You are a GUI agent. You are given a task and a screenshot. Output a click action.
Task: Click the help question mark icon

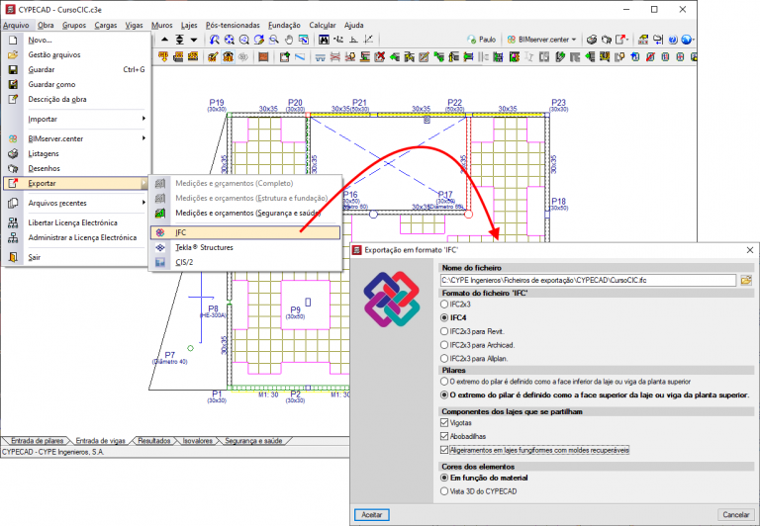pyautogui.click(x=672, y=40)
